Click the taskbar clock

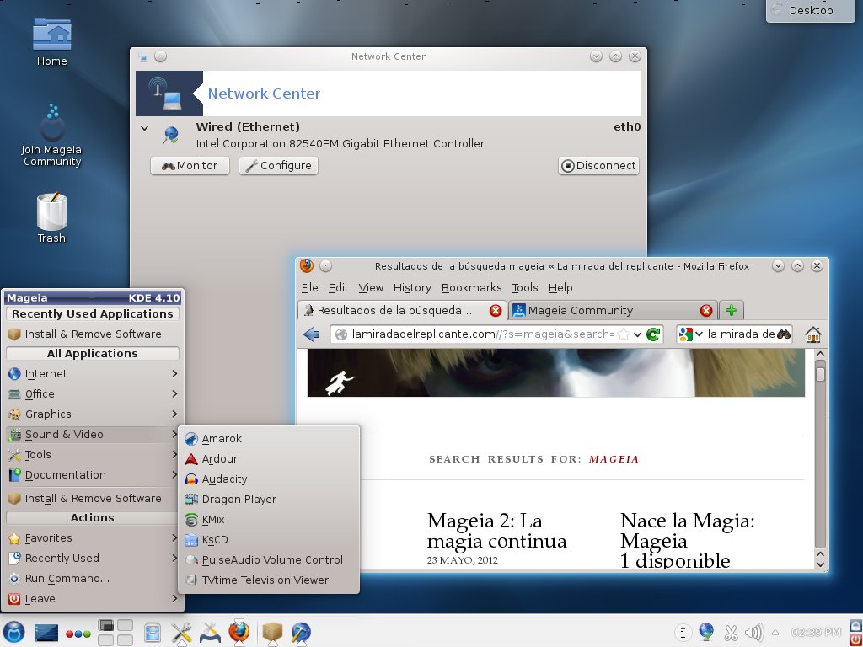click(816, 633)
